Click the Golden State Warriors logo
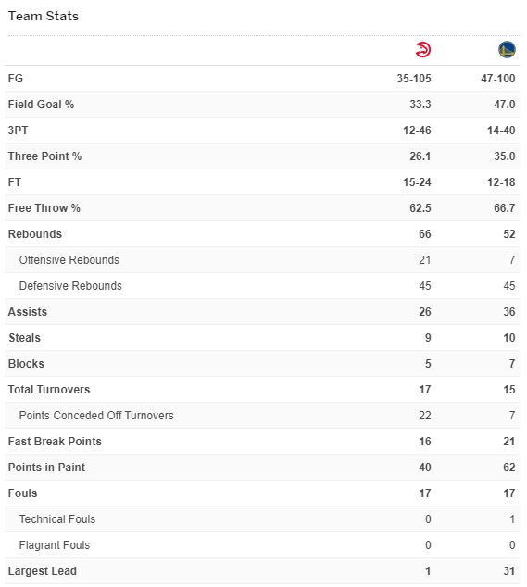The height and width of the screenshot is (587, 527). [507, 50]
